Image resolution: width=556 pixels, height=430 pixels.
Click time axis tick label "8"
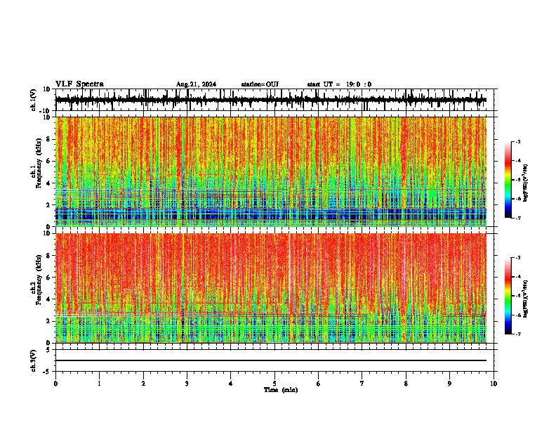coord(406,384)
